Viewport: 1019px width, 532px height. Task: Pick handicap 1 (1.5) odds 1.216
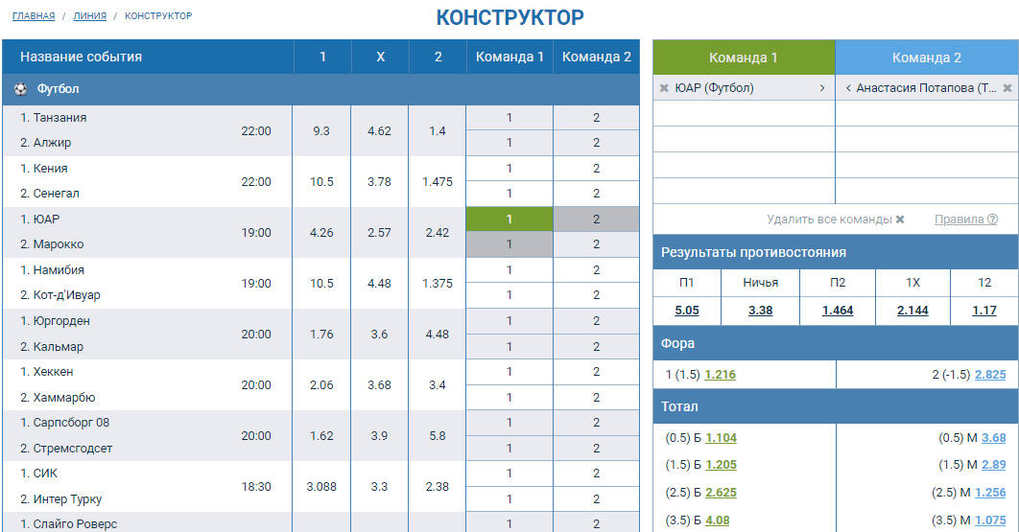tap(720, 375)
